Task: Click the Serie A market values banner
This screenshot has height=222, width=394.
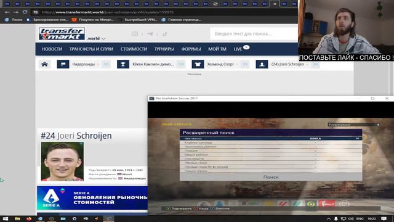Action: (x=92, y=198)
